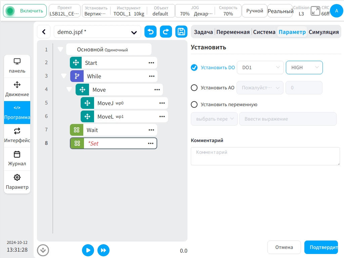344x258 pixels.
Task: Open the DO1 output dropdown
Action: coord(260,68)
